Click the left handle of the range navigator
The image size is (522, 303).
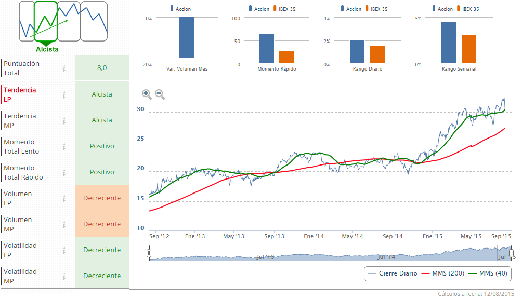pyautogui.click(x=149, y=253)
